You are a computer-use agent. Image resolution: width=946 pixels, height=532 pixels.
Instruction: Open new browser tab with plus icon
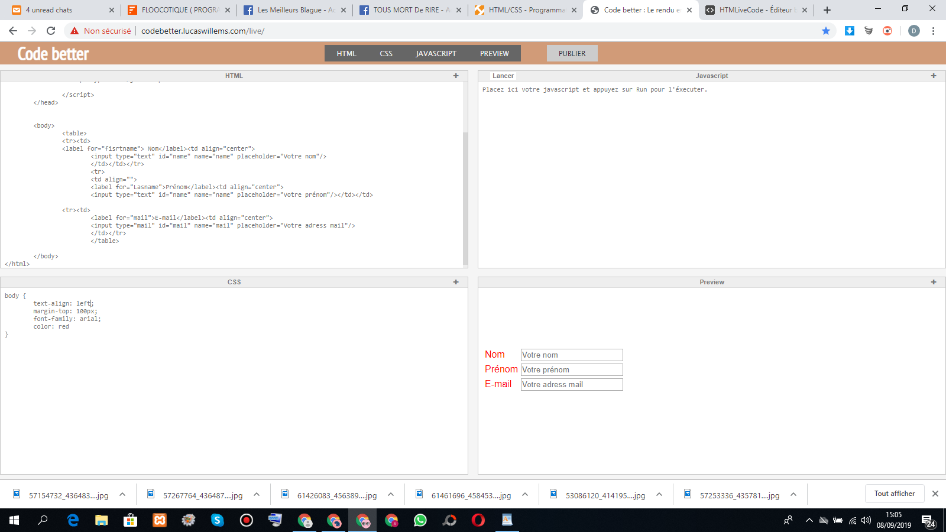tap(827, 10)
